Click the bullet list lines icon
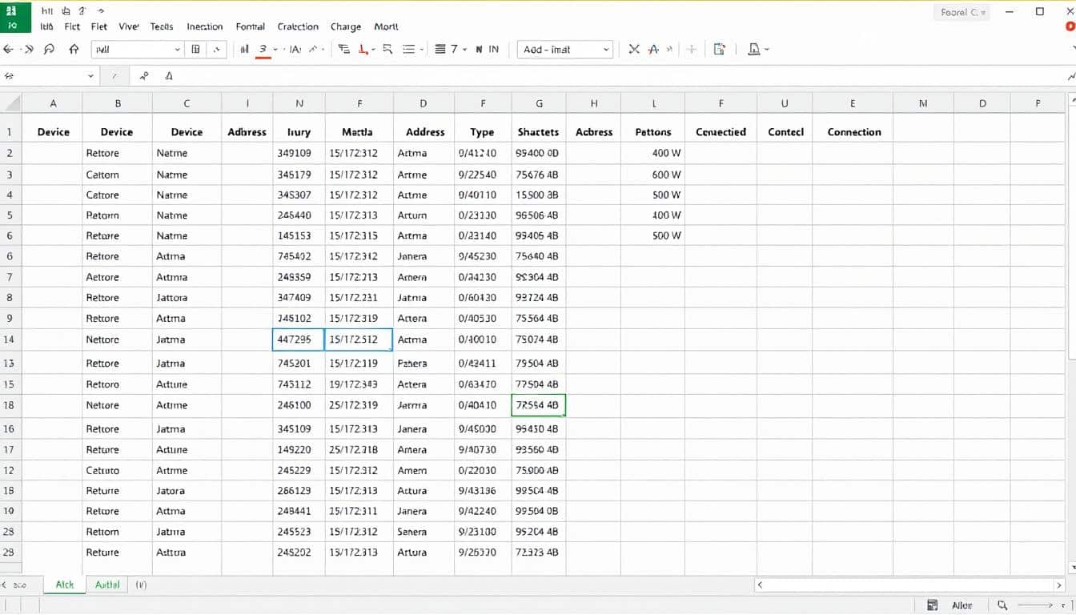Viewport: 1076px width, 615px height. pos(409,49)
